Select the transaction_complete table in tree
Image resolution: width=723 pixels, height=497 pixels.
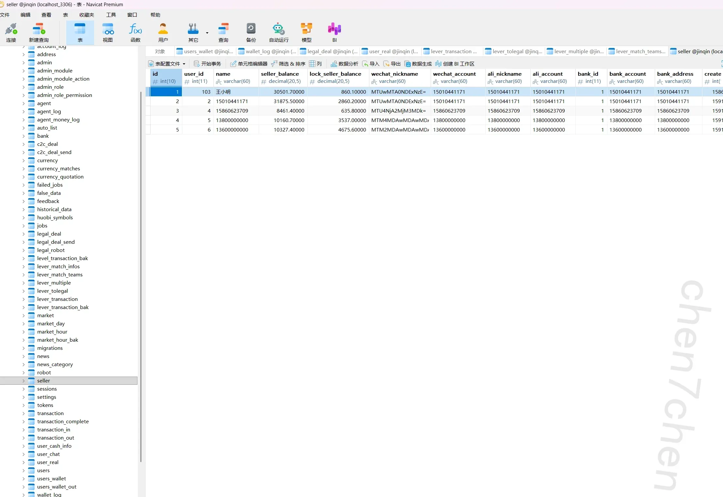pyautogui.click(x=63, y=421)
